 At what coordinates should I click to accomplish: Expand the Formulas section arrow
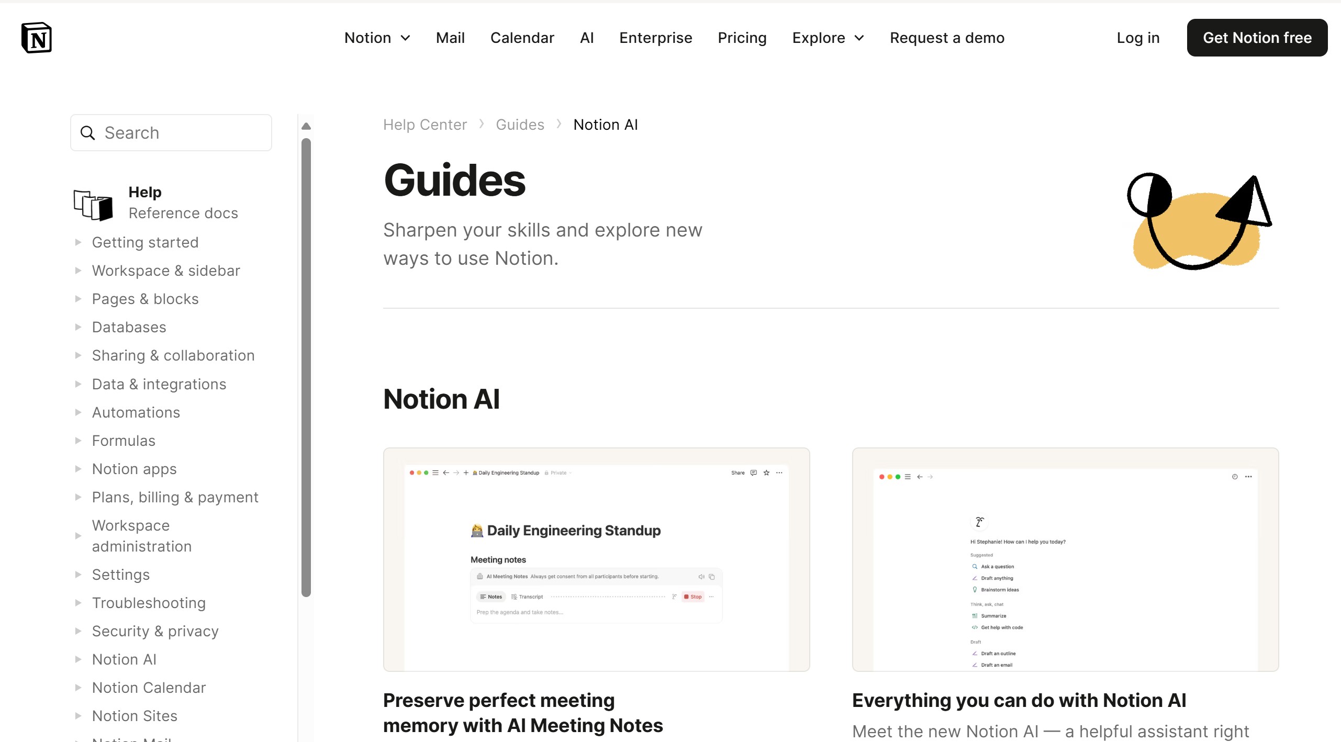(78, 441)
